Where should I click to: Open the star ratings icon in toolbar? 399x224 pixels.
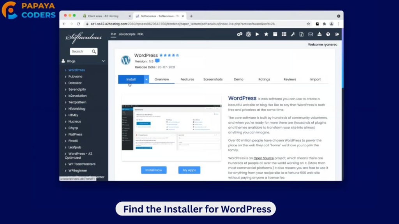(266, 34)
